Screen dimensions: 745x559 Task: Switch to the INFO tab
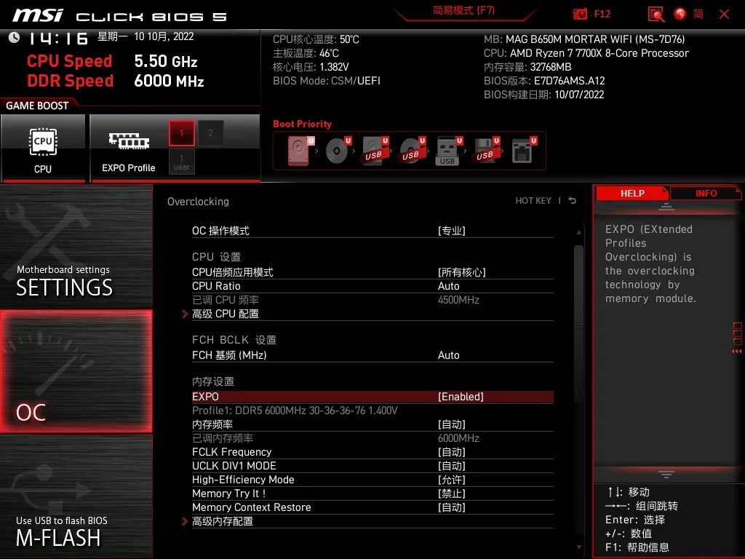tap(706, 194)
